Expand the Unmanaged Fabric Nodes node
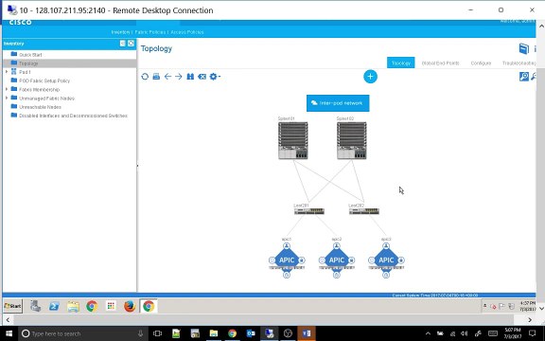 tap(7, 99)
